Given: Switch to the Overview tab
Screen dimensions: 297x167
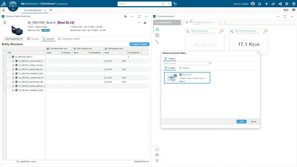Looking at the screenshot, I should pyautogui.click(x=33, y=39).
